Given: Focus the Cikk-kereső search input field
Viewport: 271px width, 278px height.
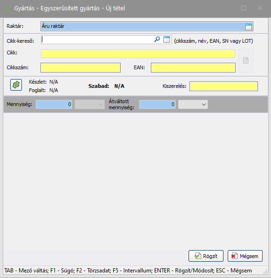Looking at the screenshot, I should 97,40.
